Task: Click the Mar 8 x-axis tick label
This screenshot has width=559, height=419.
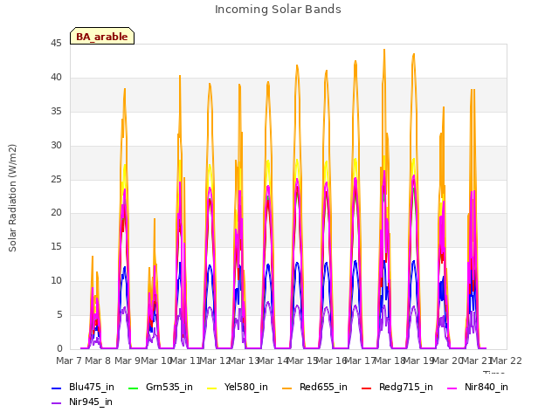Action: coord(98,361)
